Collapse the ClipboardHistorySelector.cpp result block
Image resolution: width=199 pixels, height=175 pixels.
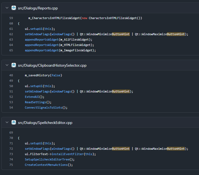coord(7,65)
